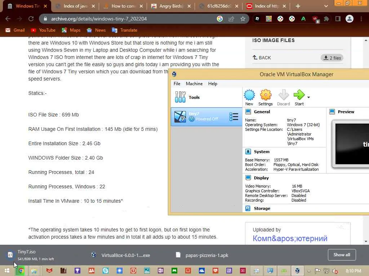Click the Roblox extension icon
369x276 pixels.
pyautogui.click(x=257, y=19)
